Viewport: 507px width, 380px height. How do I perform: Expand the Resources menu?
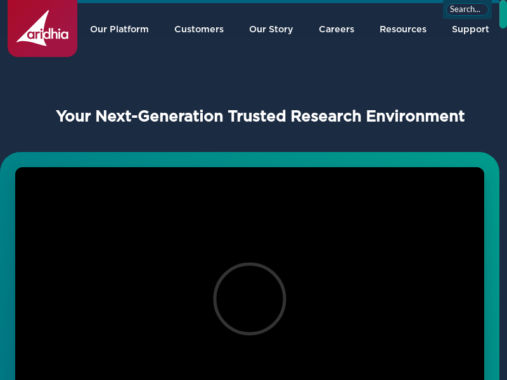tap(402, 29)
